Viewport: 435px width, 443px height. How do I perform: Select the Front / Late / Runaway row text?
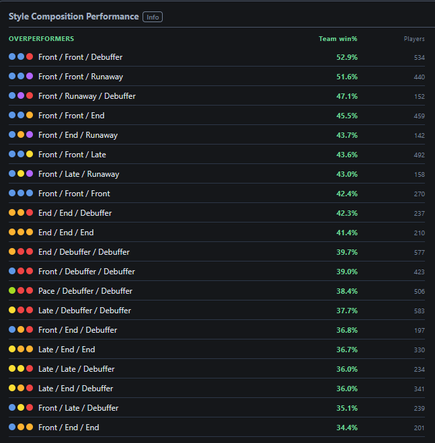pyautogui.click(x=79, y=174)
